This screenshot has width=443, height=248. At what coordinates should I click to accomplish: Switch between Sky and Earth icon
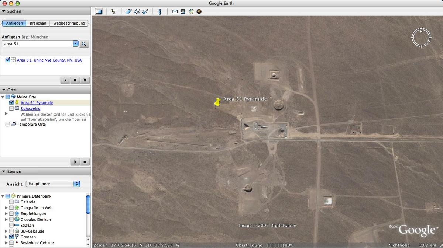tap(199, 11)
